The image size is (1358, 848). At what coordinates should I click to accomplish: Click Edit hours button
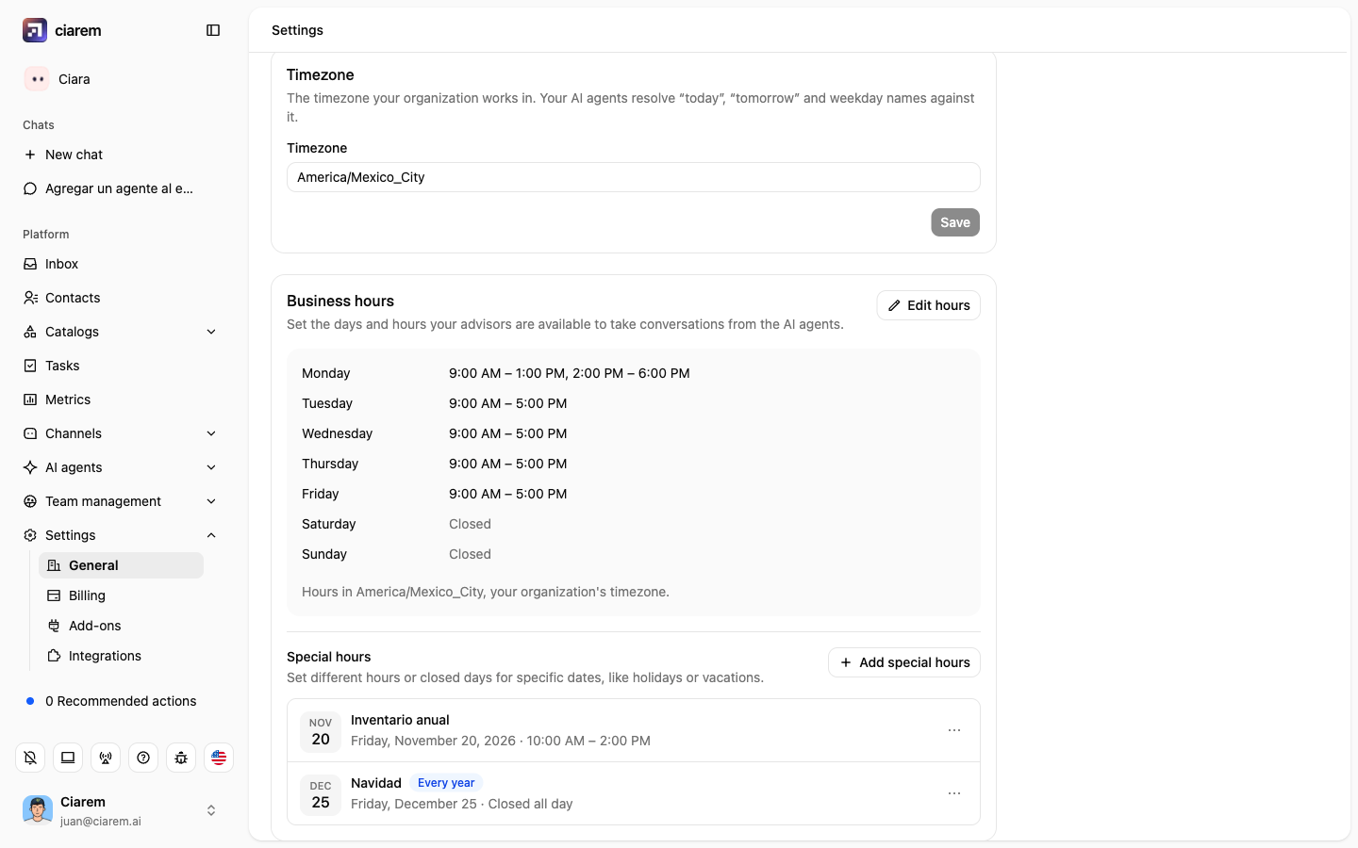(929, 305)
